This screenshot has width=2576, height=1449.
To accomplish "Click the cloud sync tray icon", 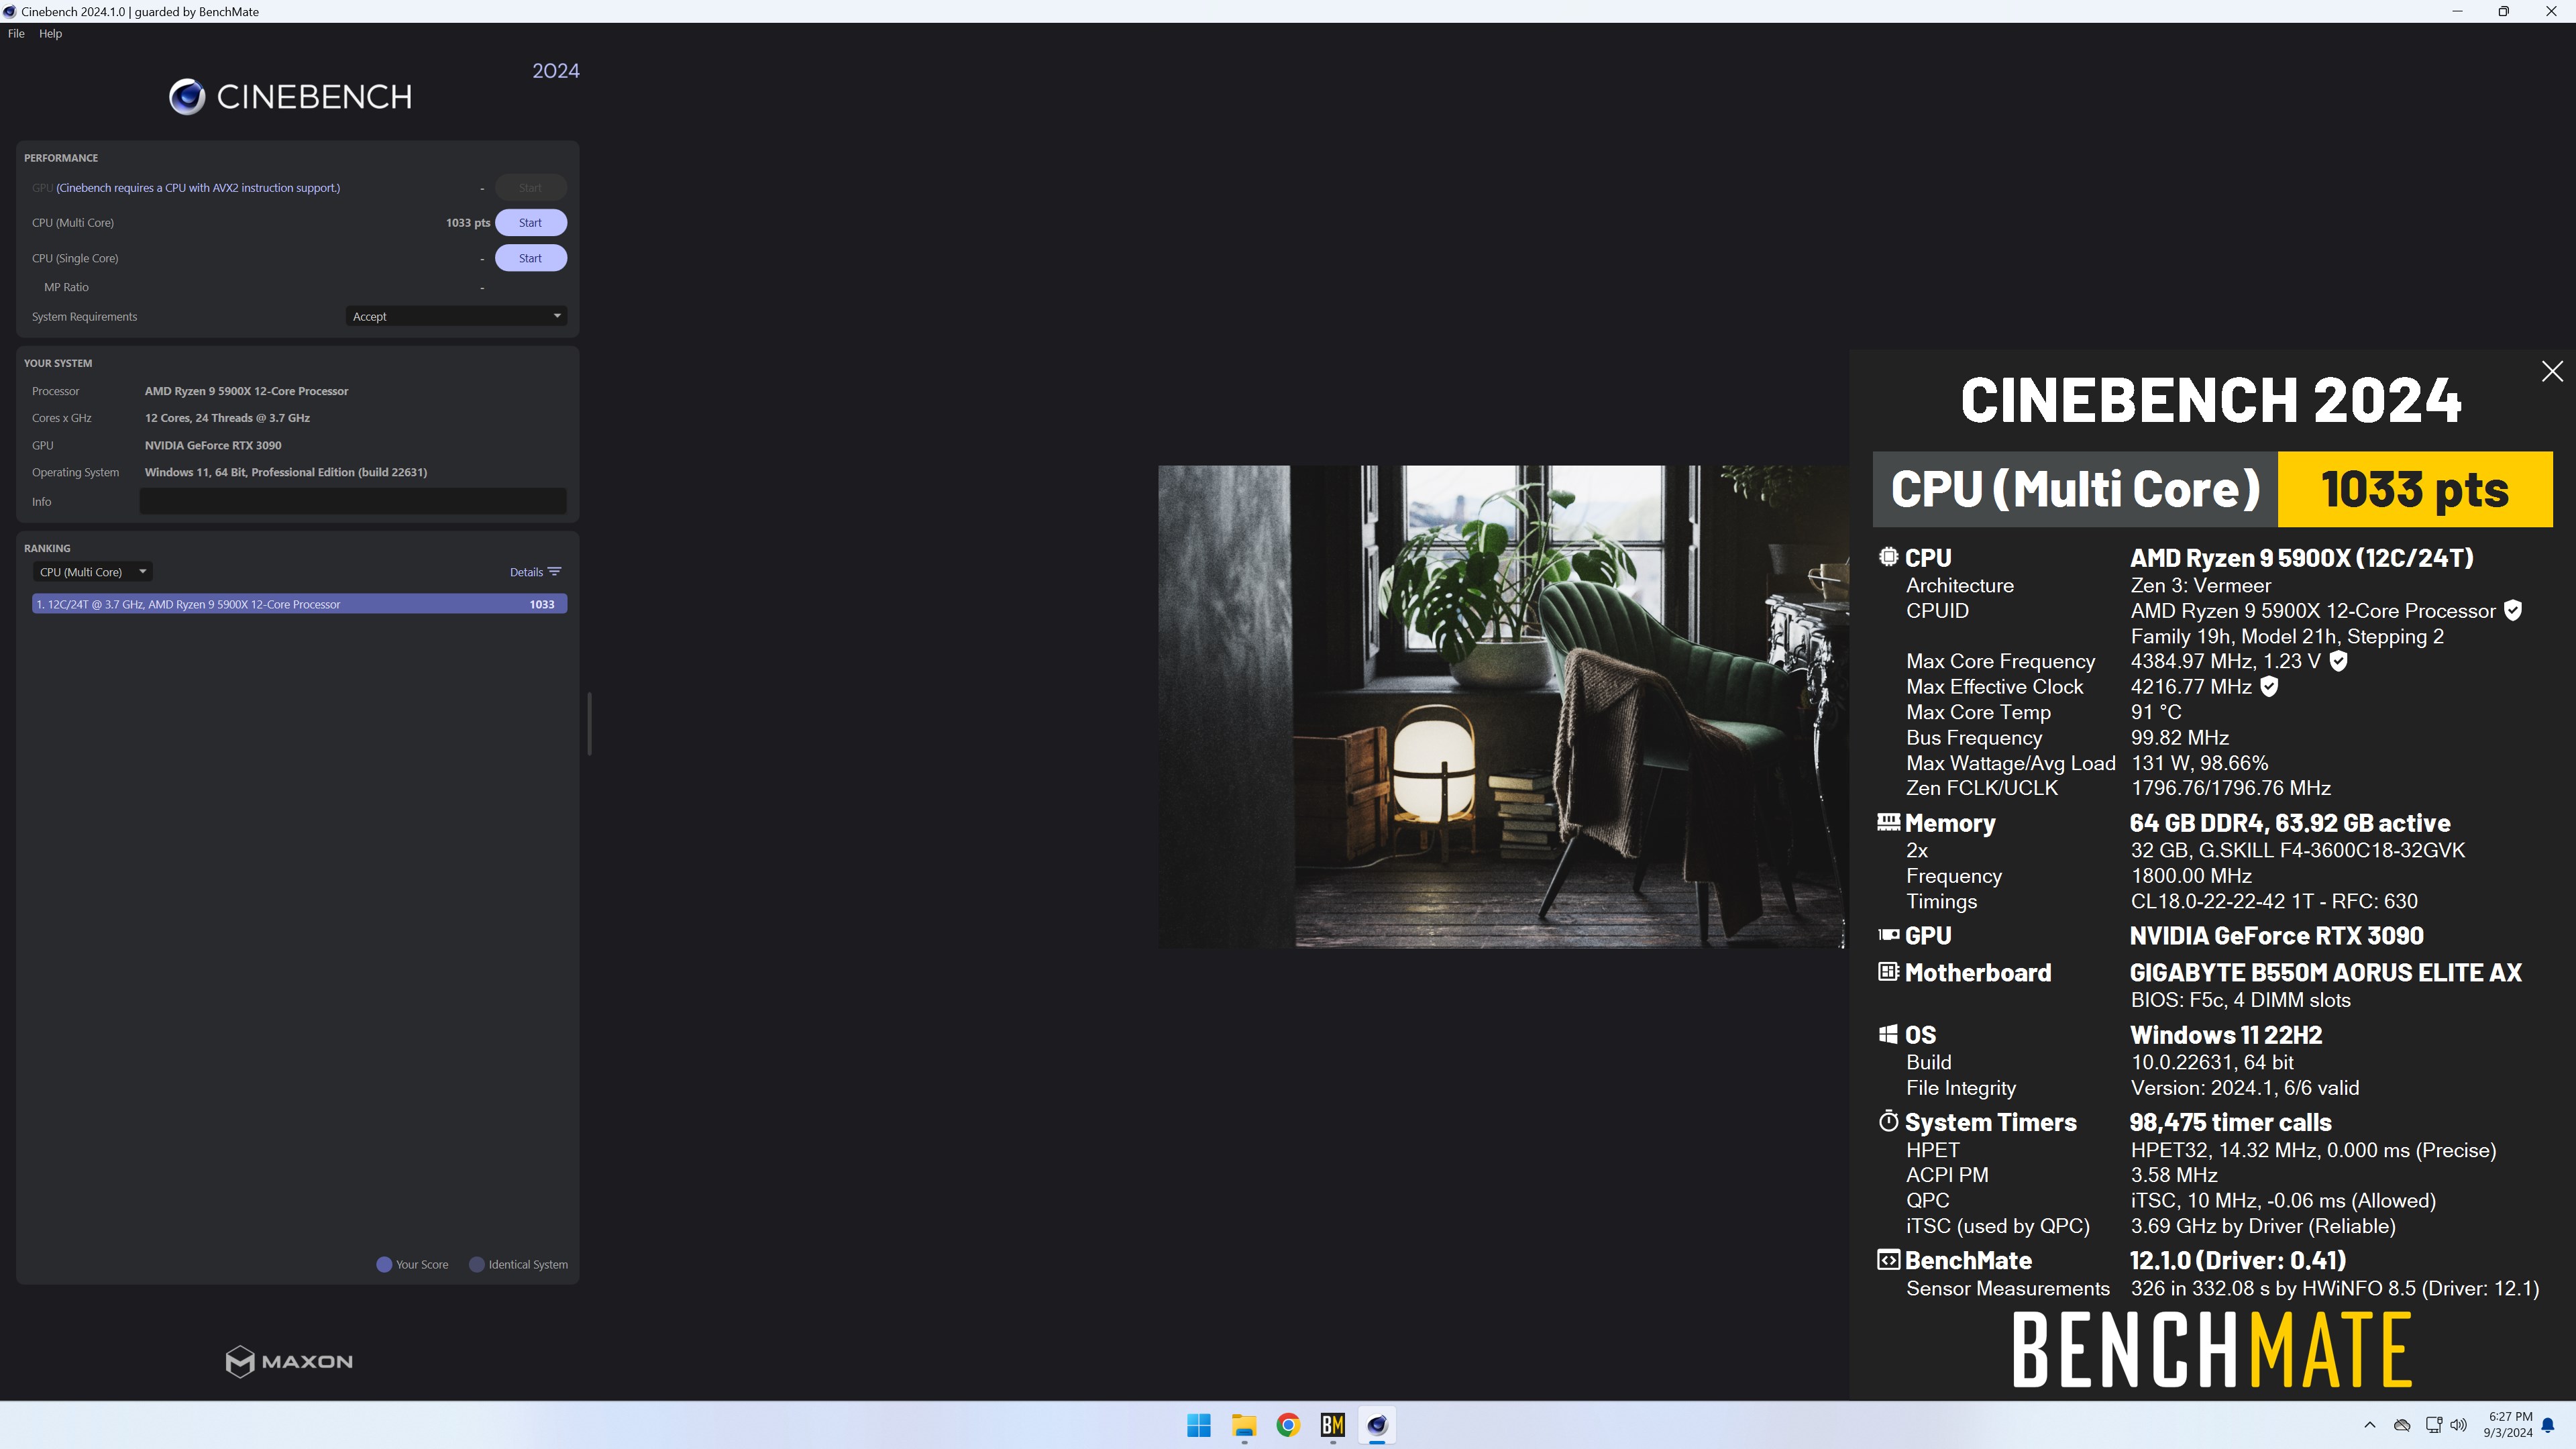I will pyautogui.click(x=2401, y=1425).
